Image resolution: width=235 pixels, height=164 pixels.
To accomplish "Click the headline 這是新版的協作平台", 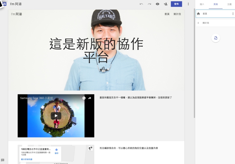I will point(96,50).
